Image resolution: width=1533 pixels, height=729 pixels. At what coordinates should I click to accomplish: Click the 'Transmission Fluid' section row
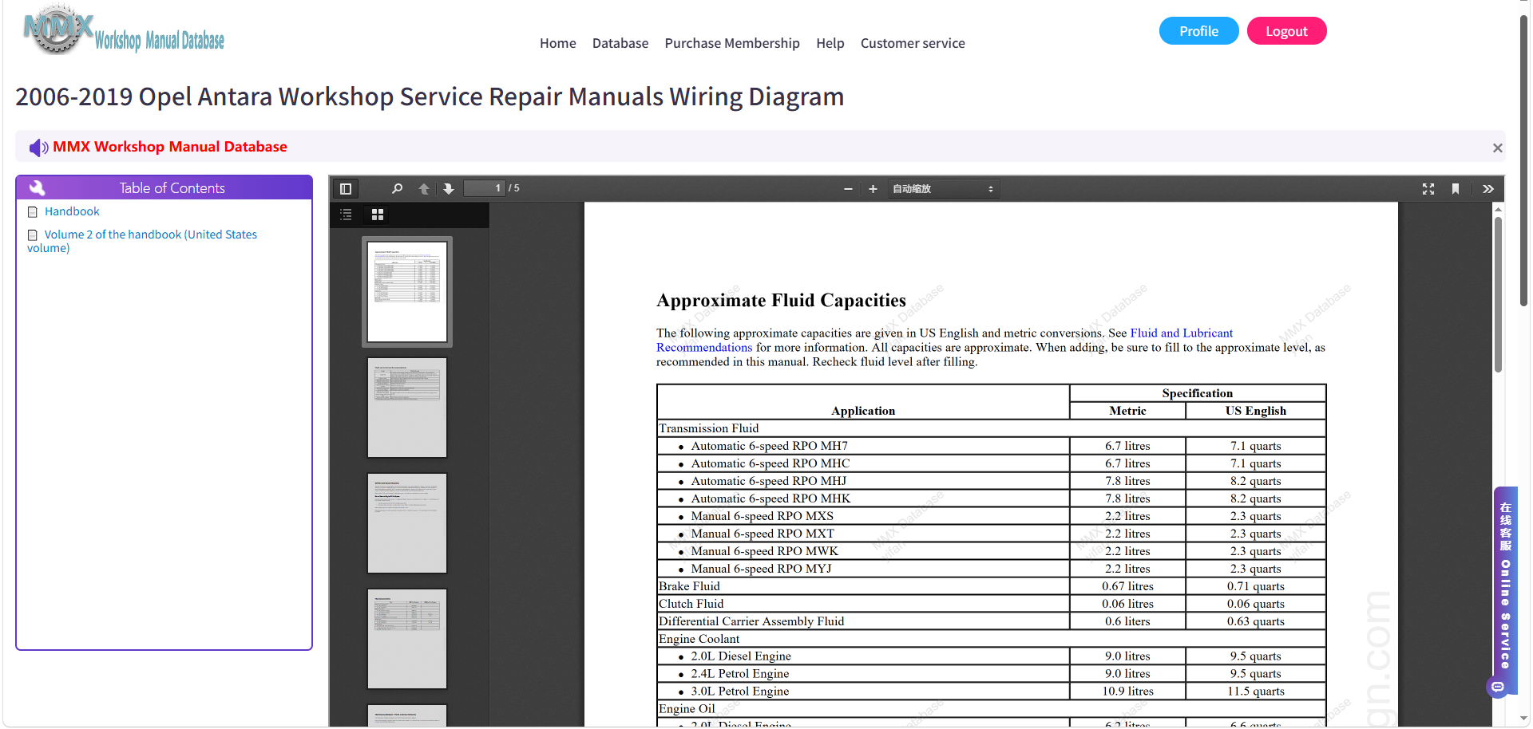pos(992,428)
